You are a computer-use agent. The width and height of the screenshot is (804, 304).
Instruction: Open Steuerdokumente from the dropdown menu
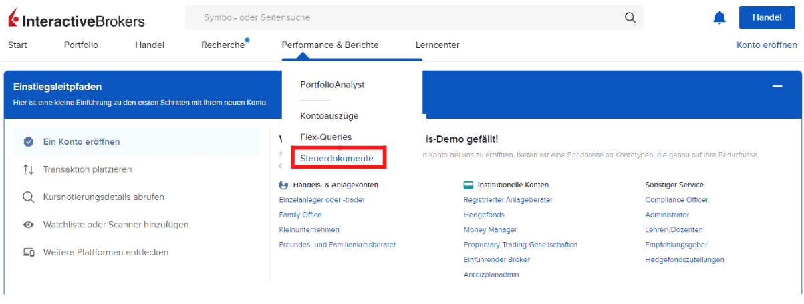(336, 159)
